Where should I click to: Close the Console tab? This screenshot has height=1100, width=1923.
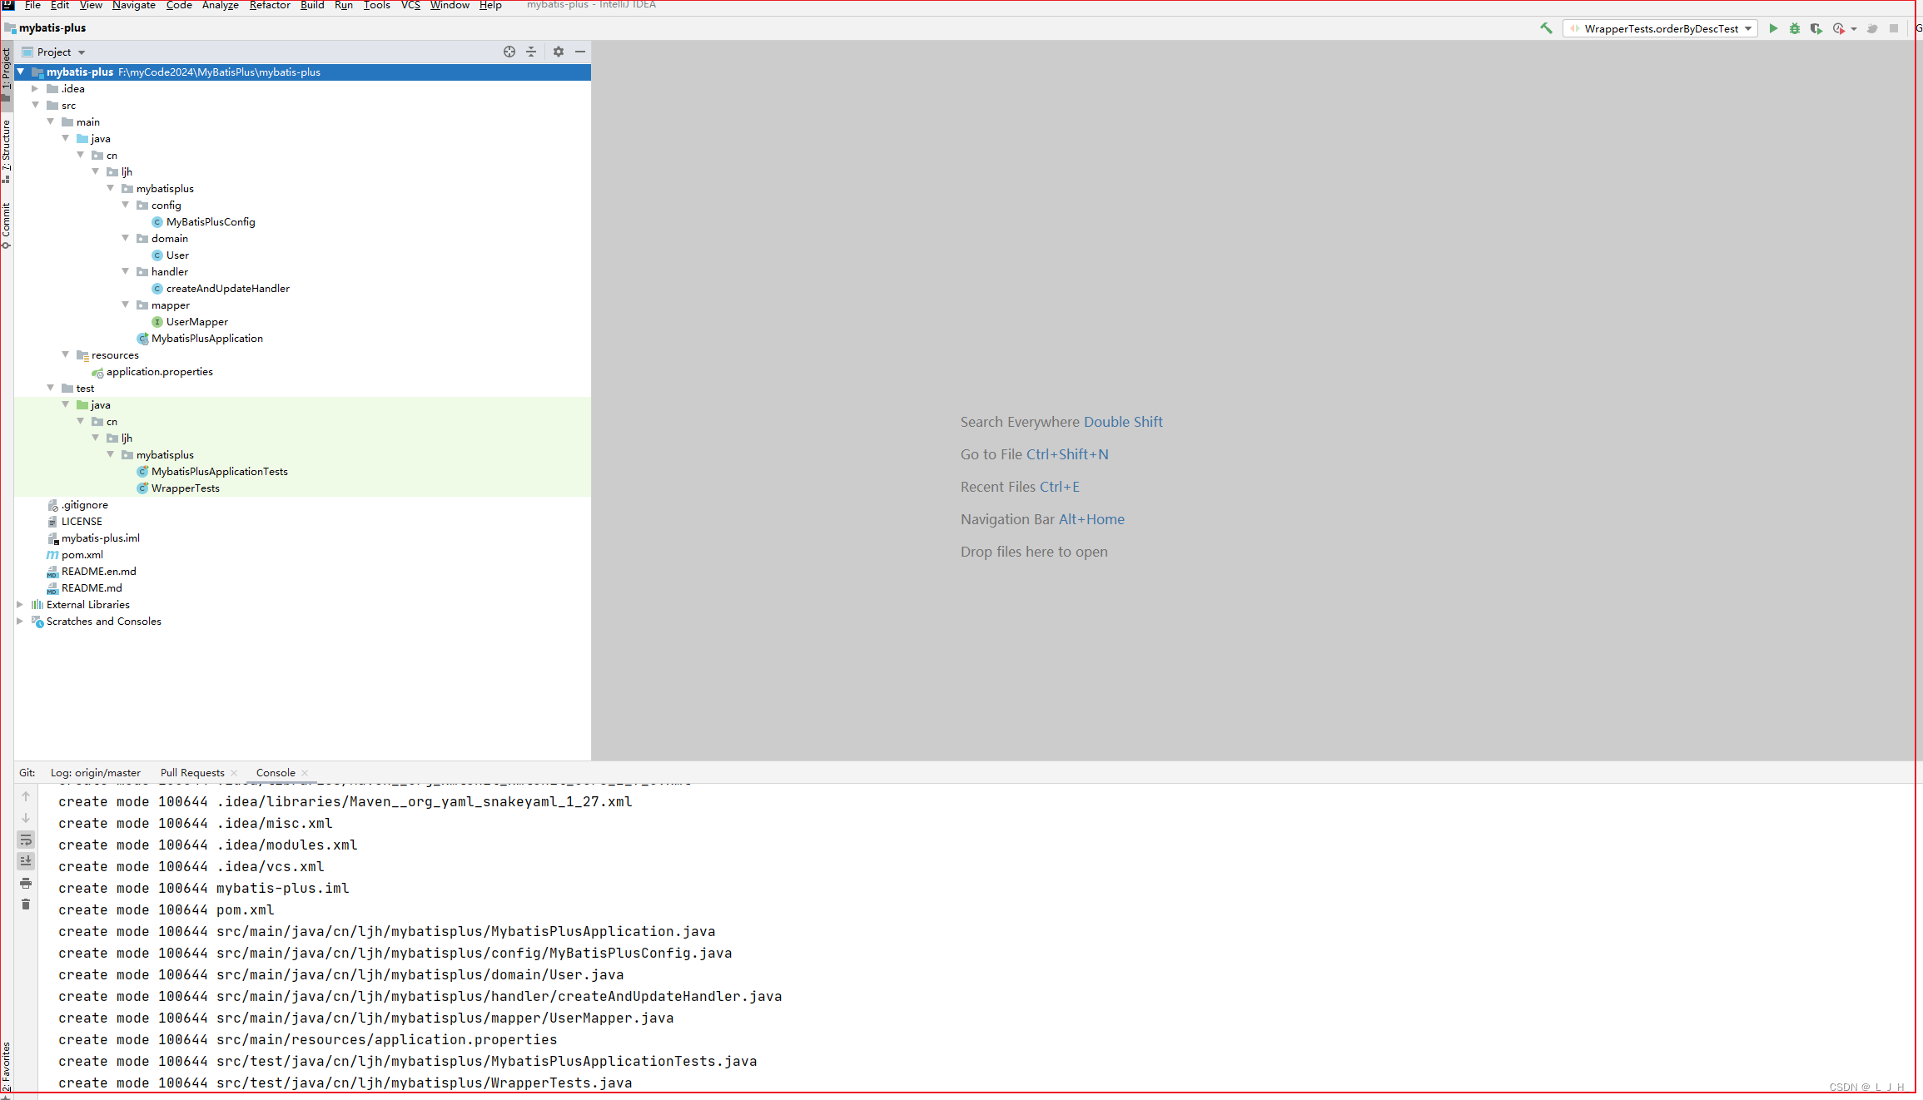305,773
